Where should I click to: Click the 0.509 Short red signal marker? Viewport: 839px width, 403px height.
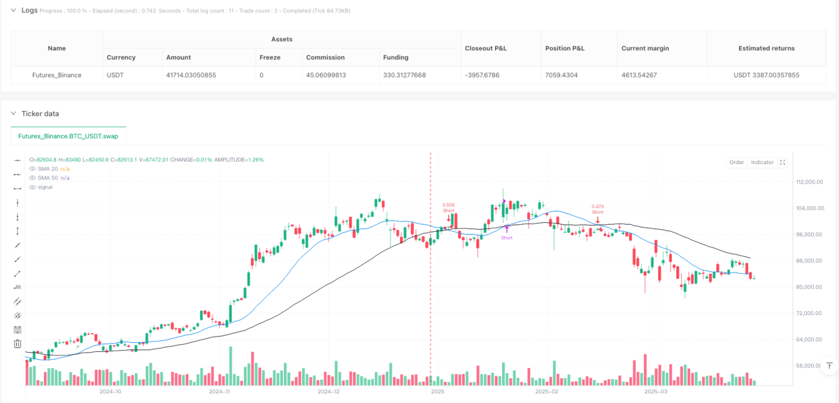click(449, 212)
